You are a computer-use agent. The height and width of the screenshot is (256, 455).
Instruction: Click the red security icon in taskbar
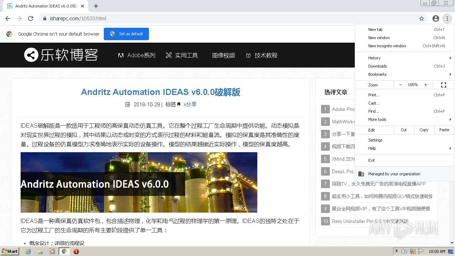[x=76, y=251]
